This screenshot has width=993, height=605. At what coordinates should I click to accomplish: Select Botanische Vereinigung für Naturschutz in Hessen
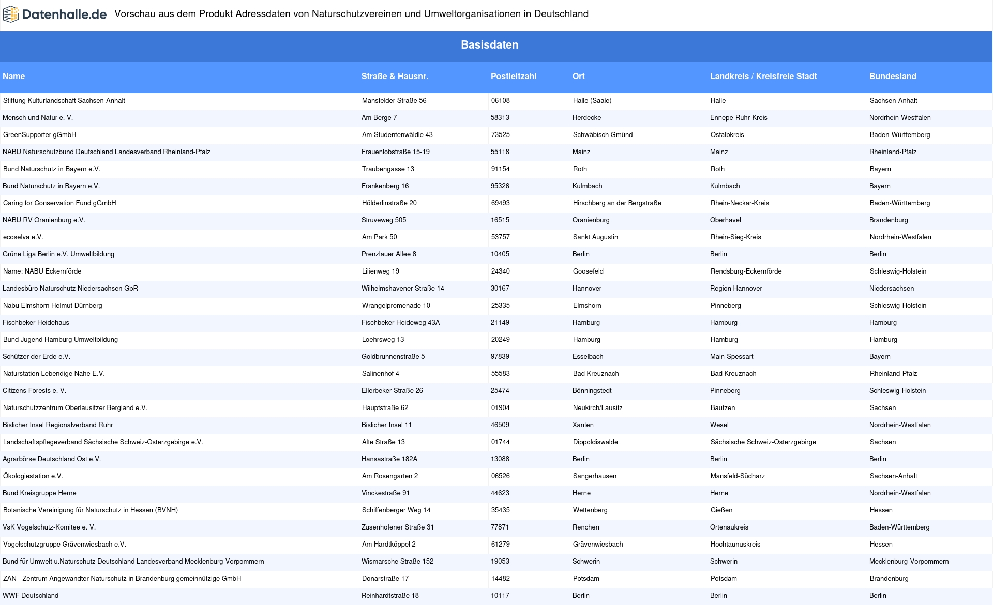point(91,510)
